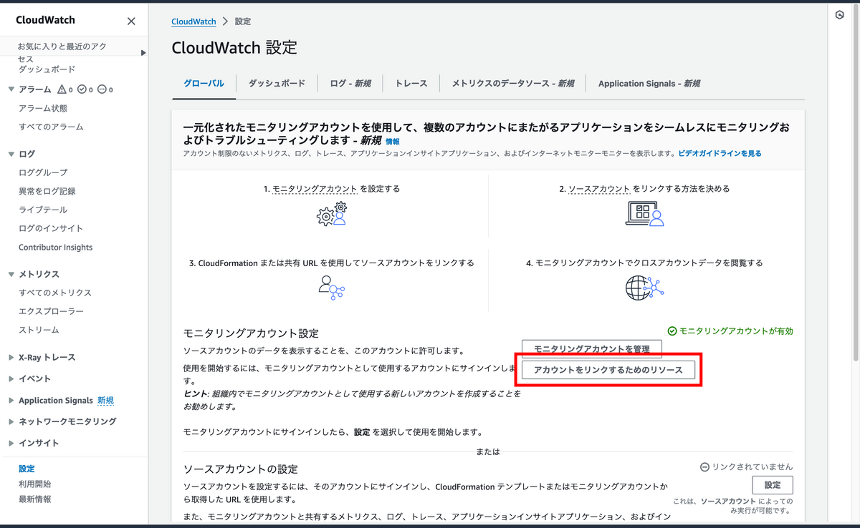Collapse the ログ section
Screen dimensions: 860x528
click(11, 154)
